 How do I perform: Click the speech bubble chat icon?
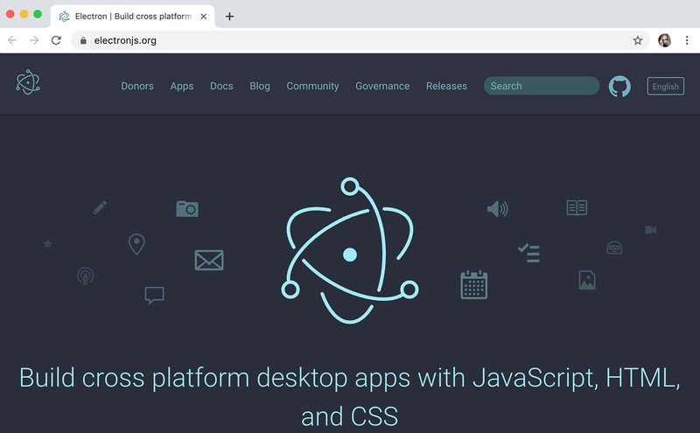coord(155,295)
